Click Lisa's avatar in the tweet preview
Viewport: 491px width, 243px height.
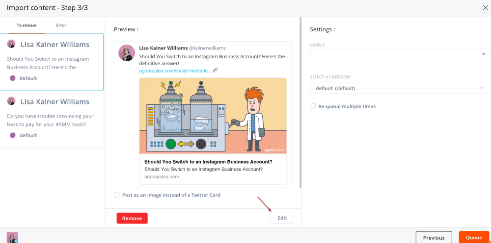click(x=127, y=53)
